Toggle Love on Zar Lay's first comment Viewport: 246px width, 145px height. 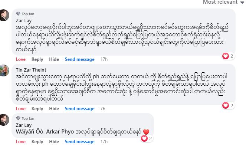coord(20,59)
